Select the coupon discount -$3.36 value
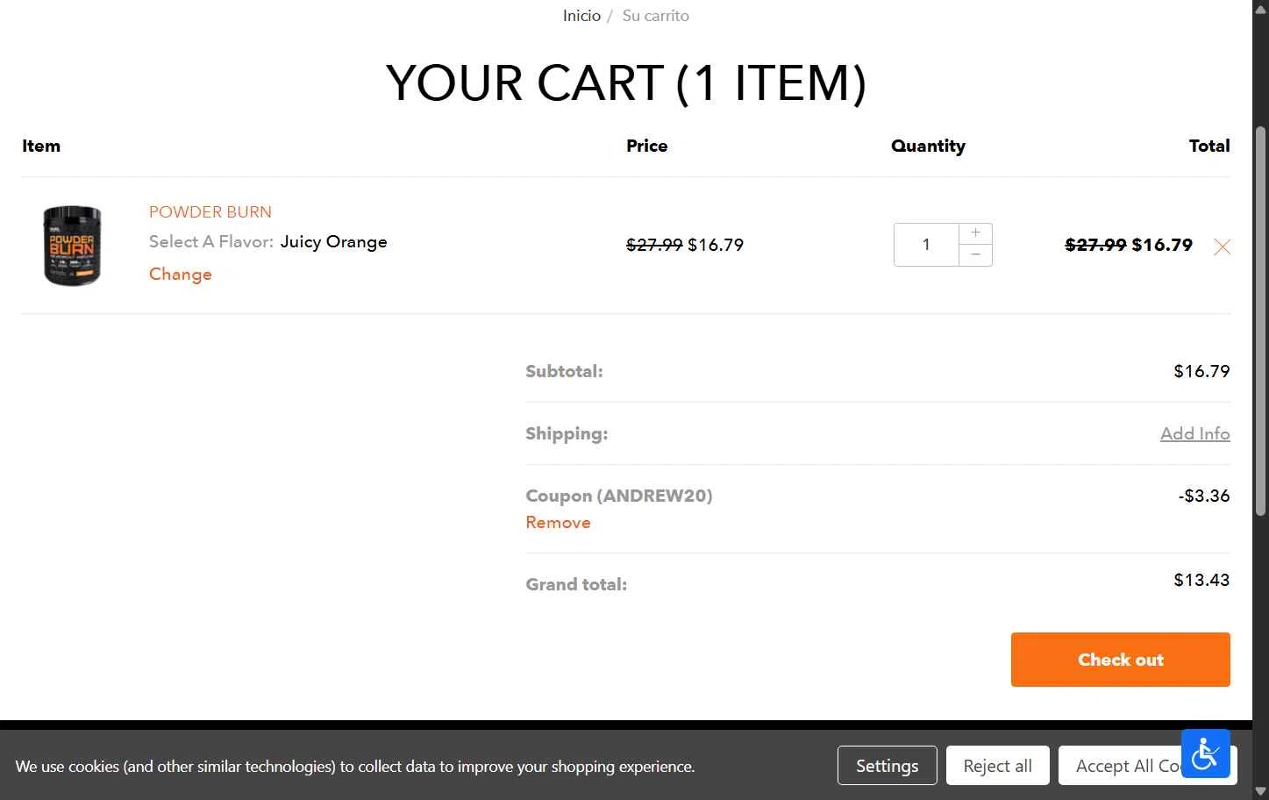 point(1203,496)
